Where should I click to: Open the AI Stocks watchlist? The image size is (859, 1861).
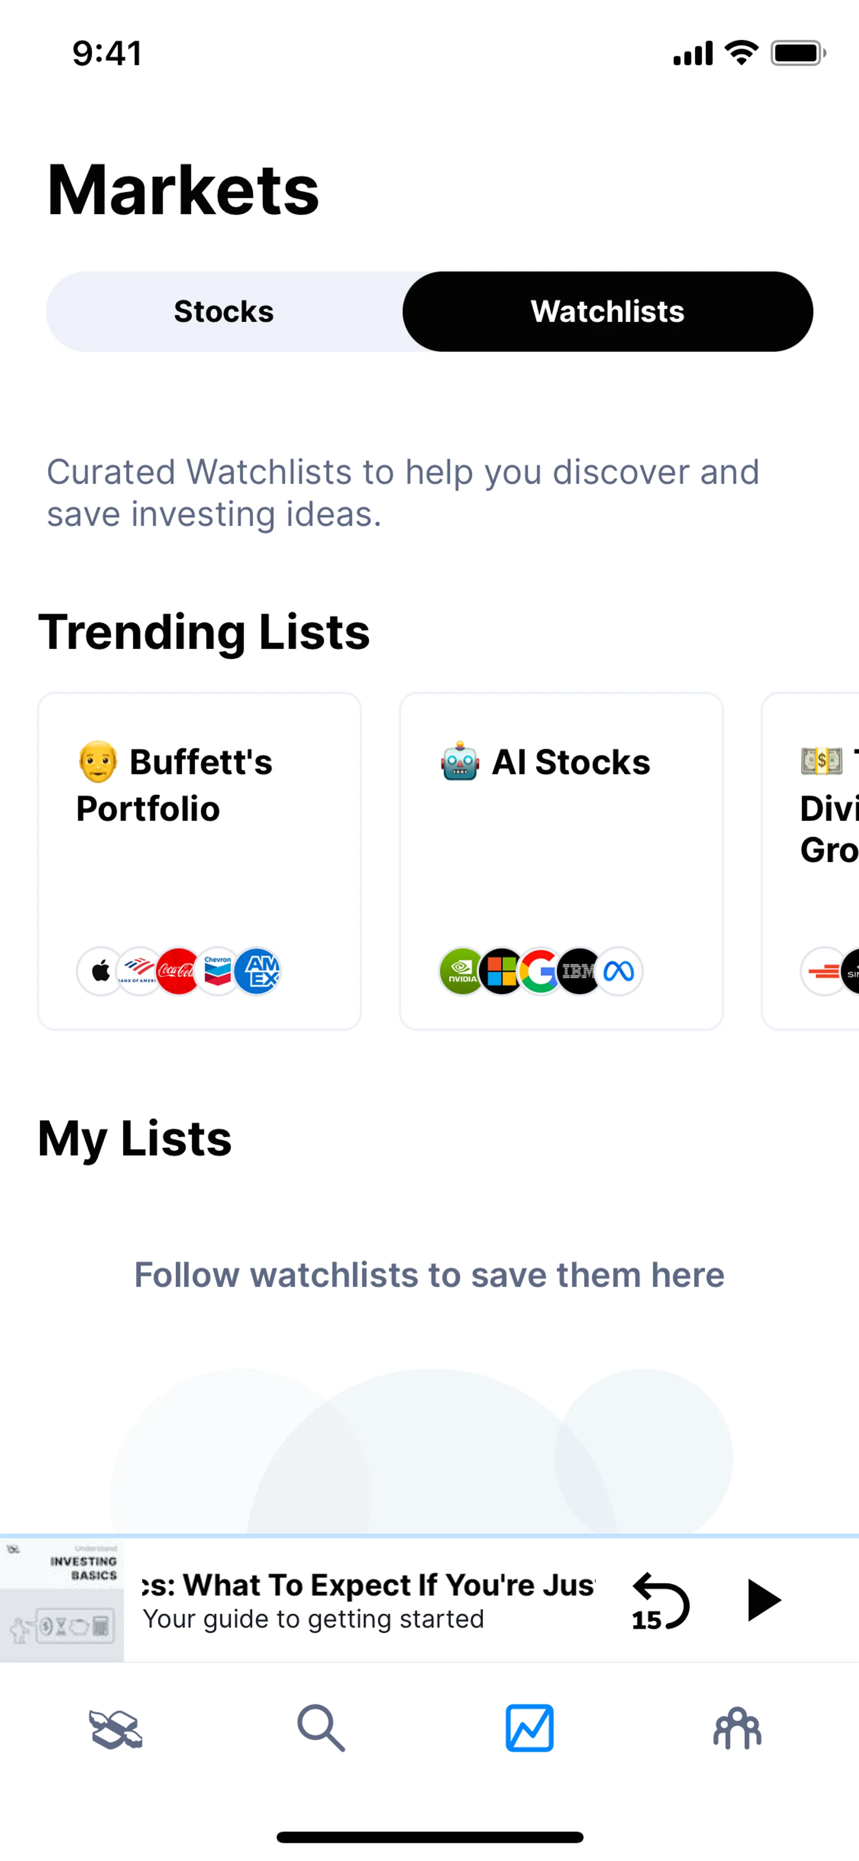coord(561,860)
